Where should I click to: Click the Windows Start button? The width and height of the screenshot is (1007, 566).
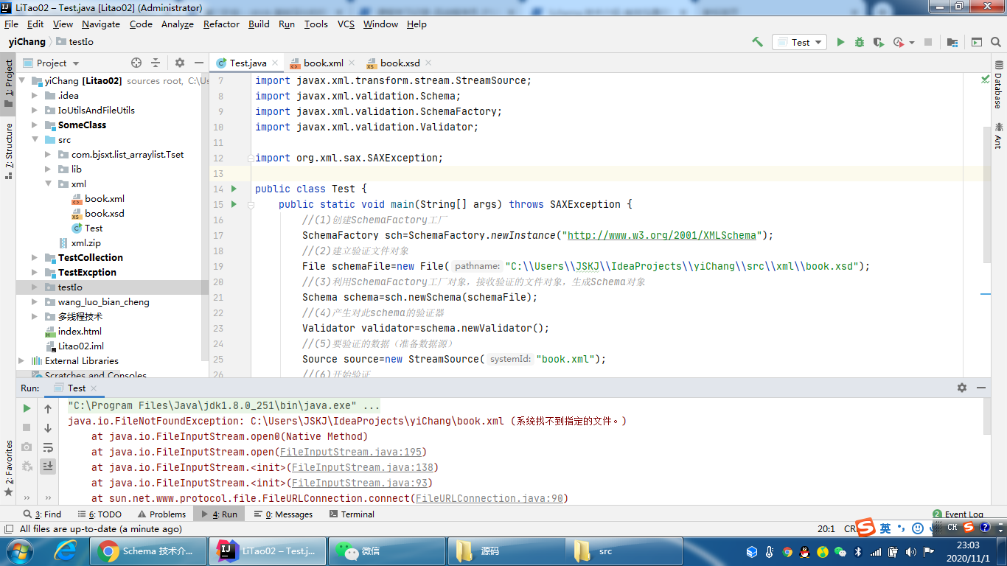click(18, 551)
